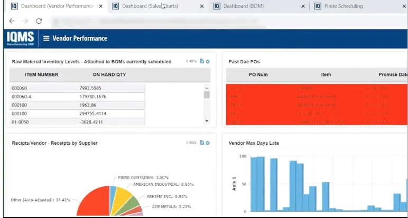Open Receipts by Supplier panel settings gear

(x=208, y=143)
